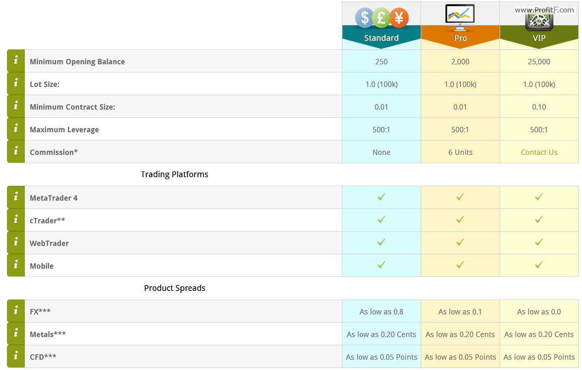Click Mobile checkmark in VIP column
This screenshot has height=370, width=582.
[539, 265]
